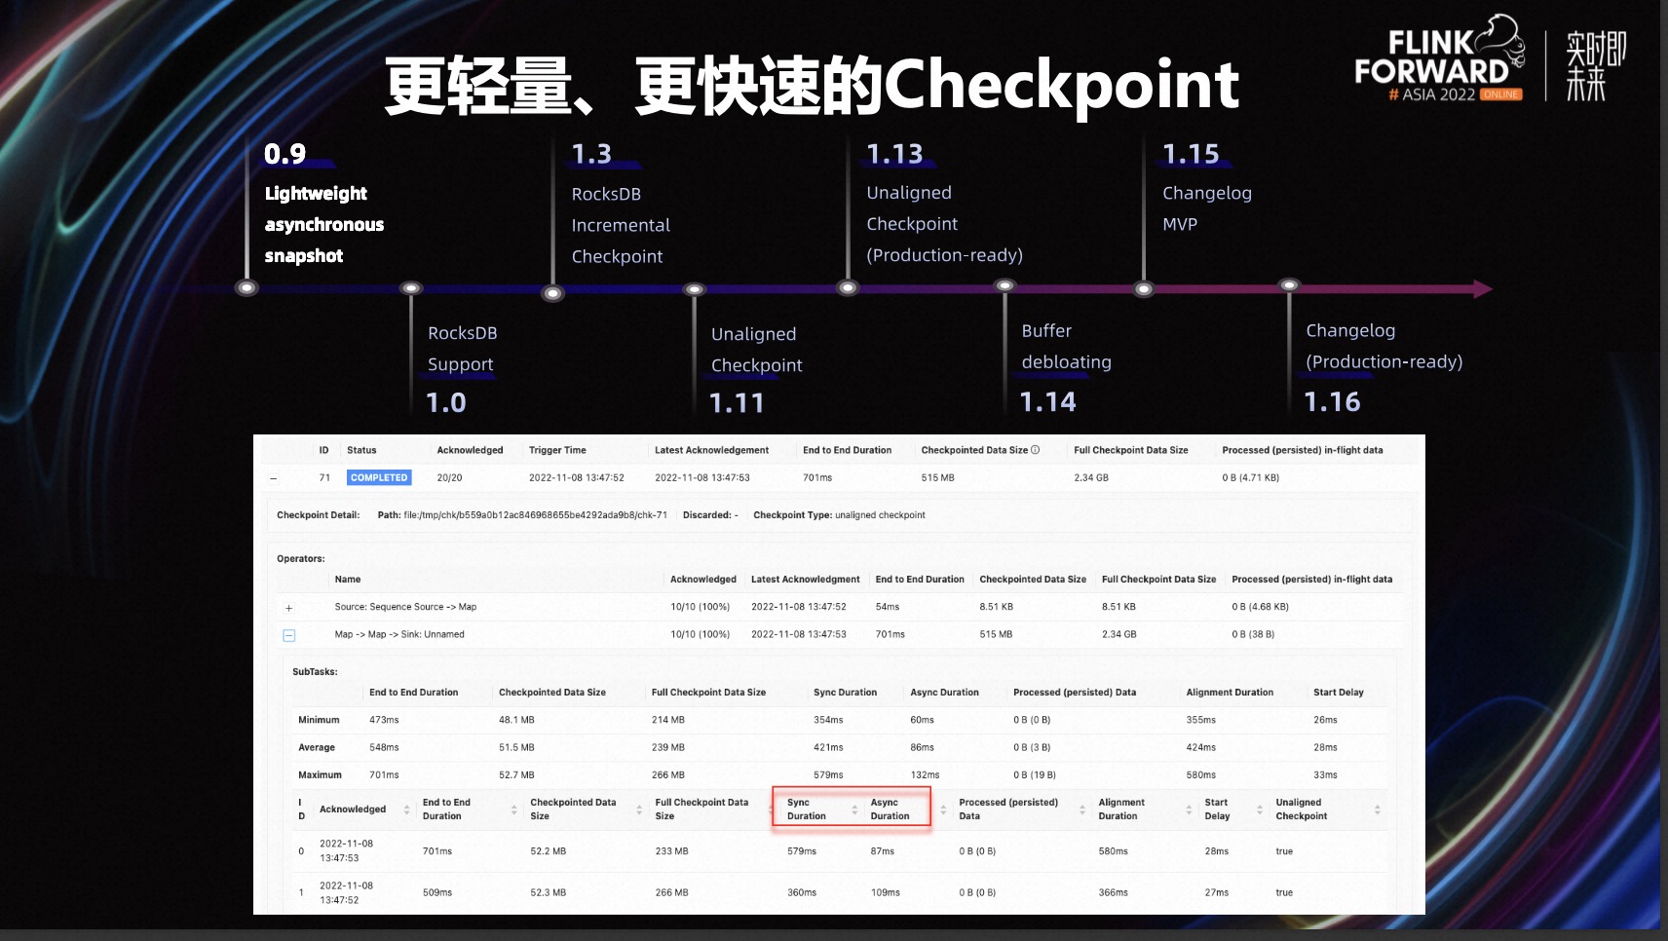This screenshot has width=1668, height=941.
Task: Click 579ms sync duration in subtask 0
Action: [802, 850]
